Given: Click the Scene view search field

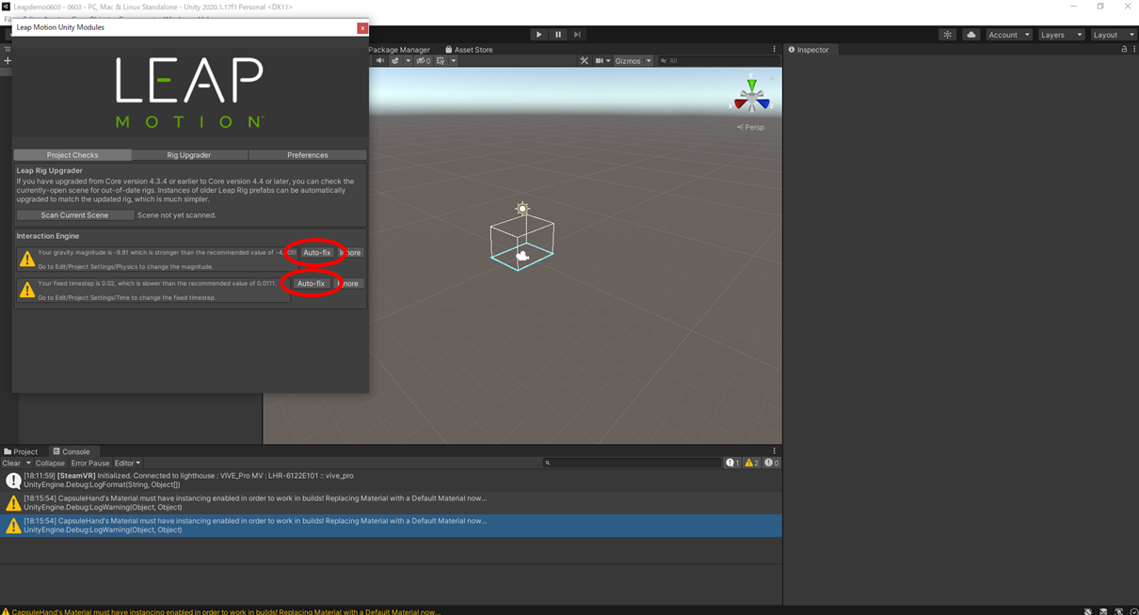Looking at the screenshot, I should [x=718, y=61].
